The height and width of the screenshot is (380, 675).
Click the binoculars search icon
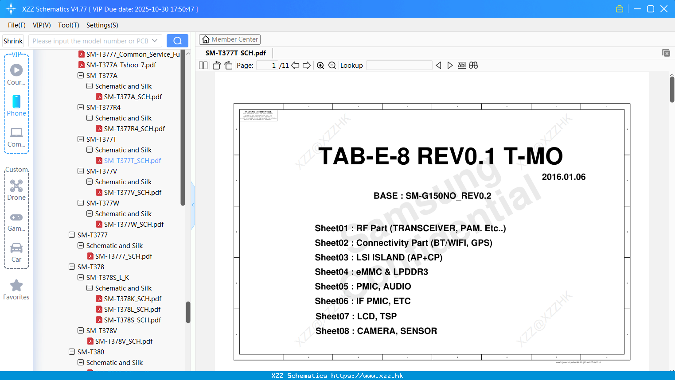(473, 65)
